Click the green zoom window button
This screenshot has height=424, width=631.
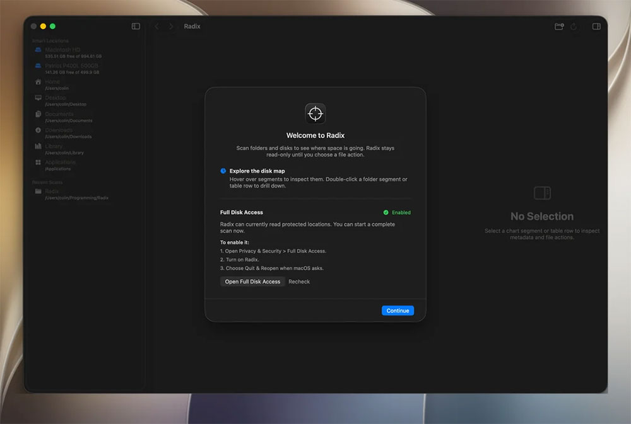(53, 26)
